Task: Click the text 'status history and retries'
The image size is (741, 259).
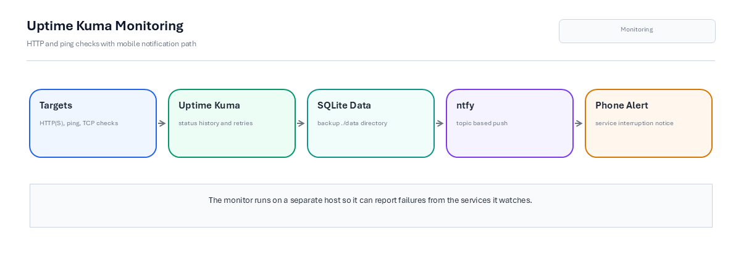Action: click(x=216, y=123)
